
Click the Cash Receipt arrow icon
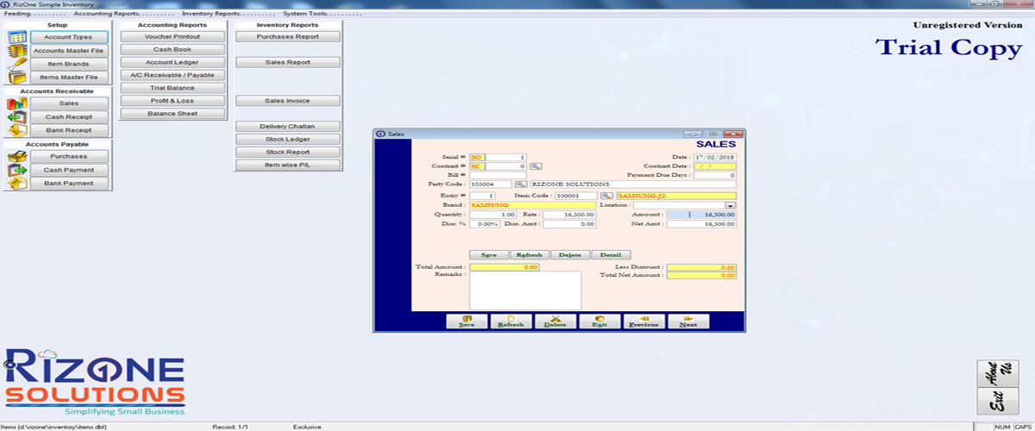[16, 117]
